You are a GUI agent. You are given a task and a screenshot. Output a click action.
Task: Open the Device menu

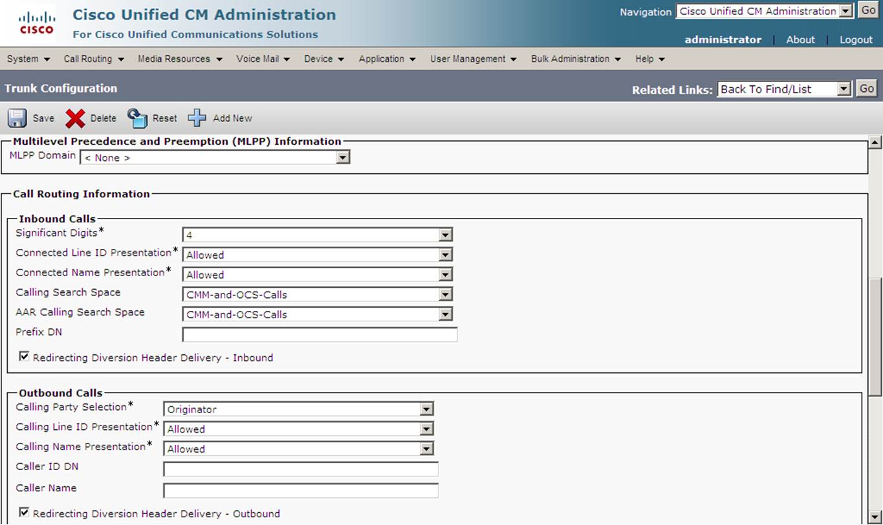(x=325, y=59)
